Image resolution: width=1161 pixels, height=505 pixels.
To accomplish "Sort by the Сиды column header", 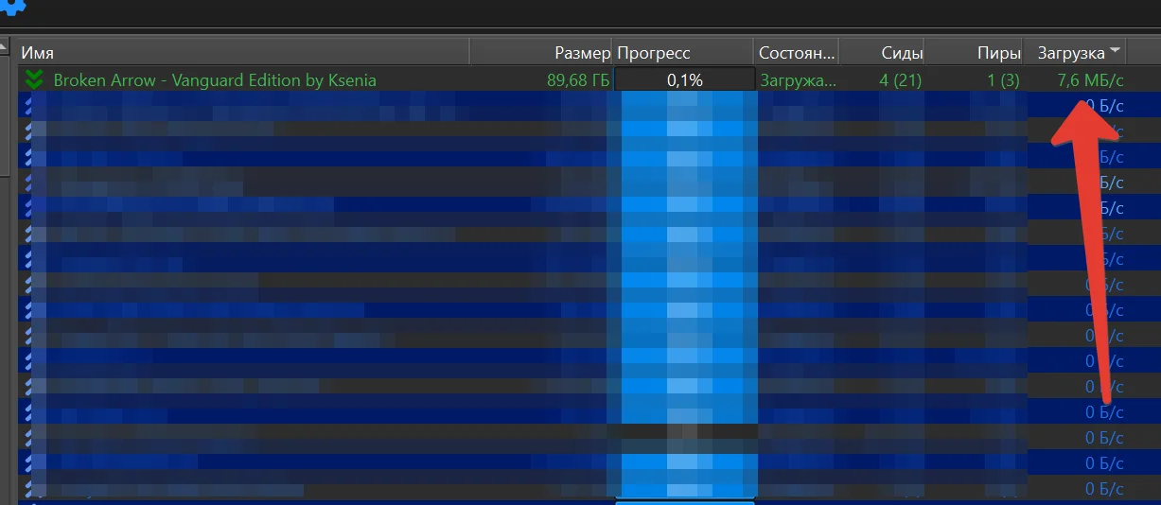I will pyautogui.click(x=901, y=53).
